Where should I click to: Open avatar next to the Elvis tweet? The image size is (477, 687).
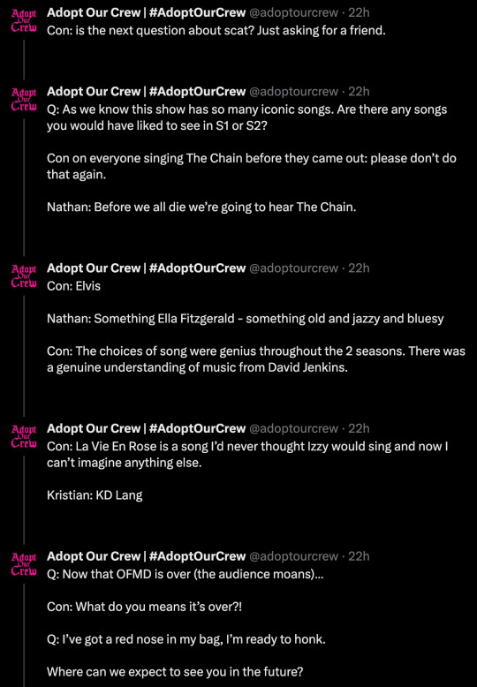[x=24, y=276]
